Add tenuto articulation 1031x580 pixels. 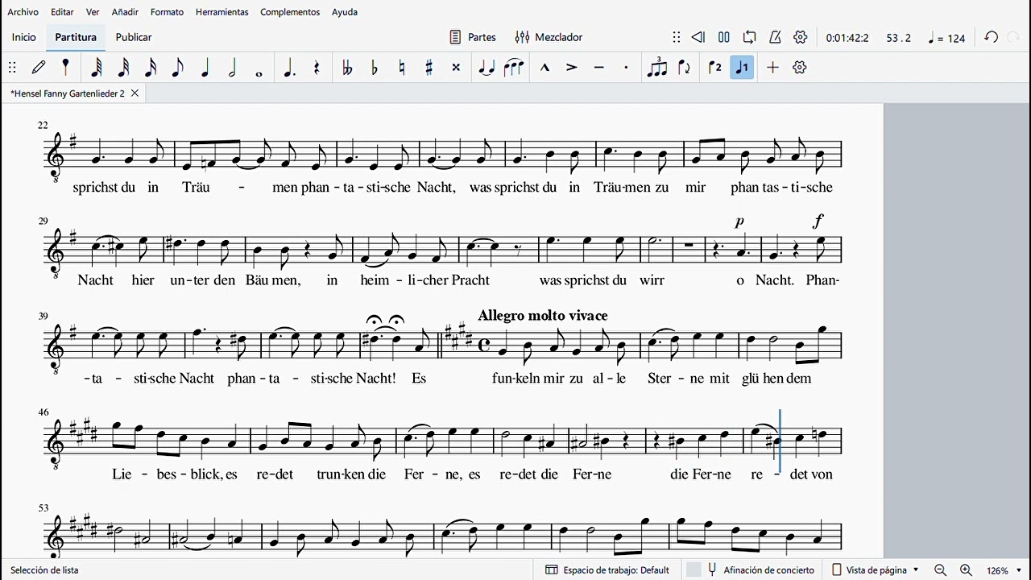click(598, 68)
